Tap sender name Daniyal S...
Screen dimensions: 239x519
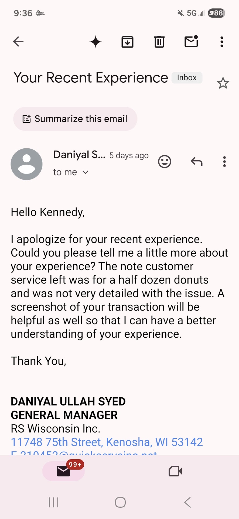(x=79, y=155)
